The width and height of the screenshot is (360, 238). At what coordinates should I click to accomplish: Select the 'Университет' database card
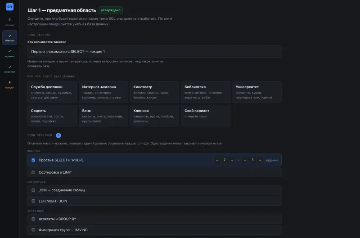pos(257,92)
